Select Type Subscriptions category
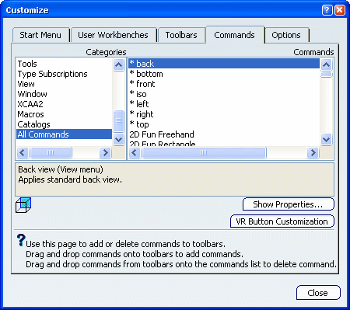The width and height of the screenshot is (350, 310). tap(64, 74)
